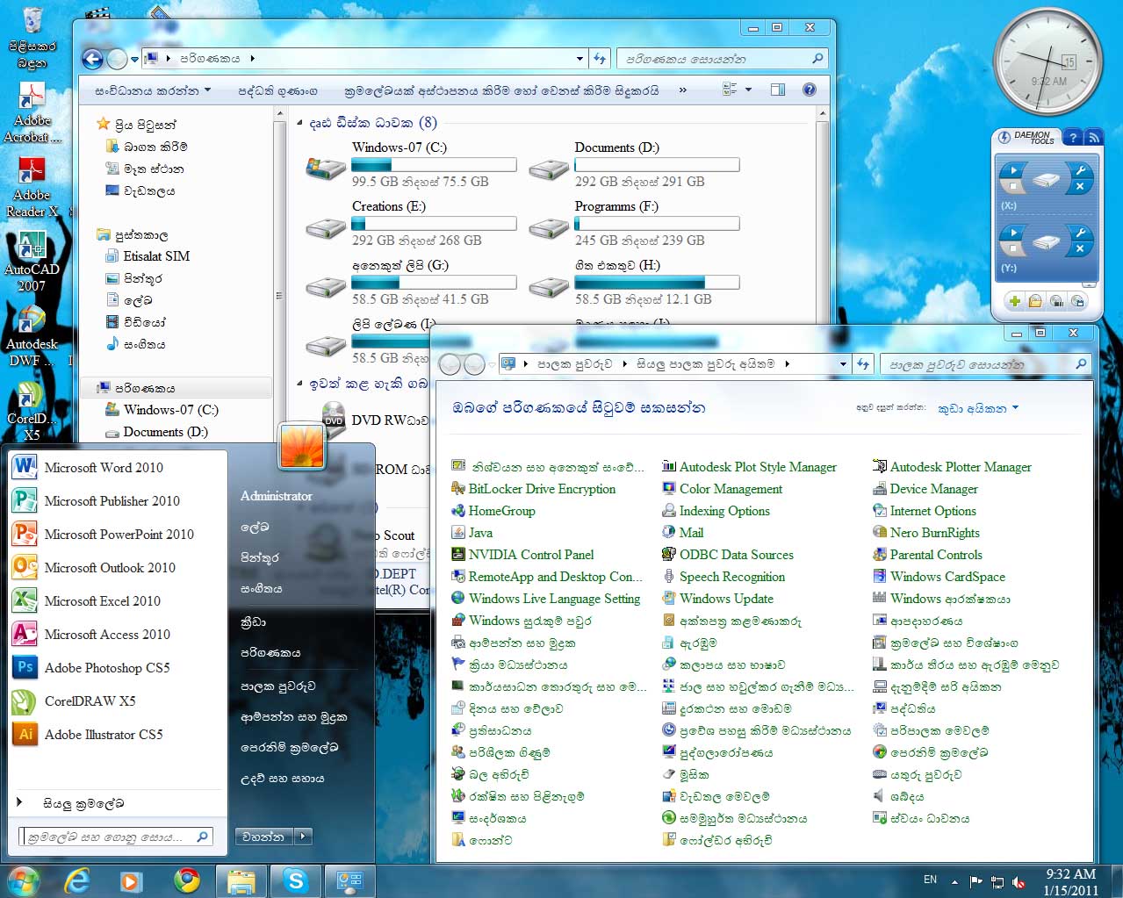Screen dimensions: 1123x898
Task: Select Etisalat SIM in navigation pane
Action: pyautogui.click(x=147, y=256)
